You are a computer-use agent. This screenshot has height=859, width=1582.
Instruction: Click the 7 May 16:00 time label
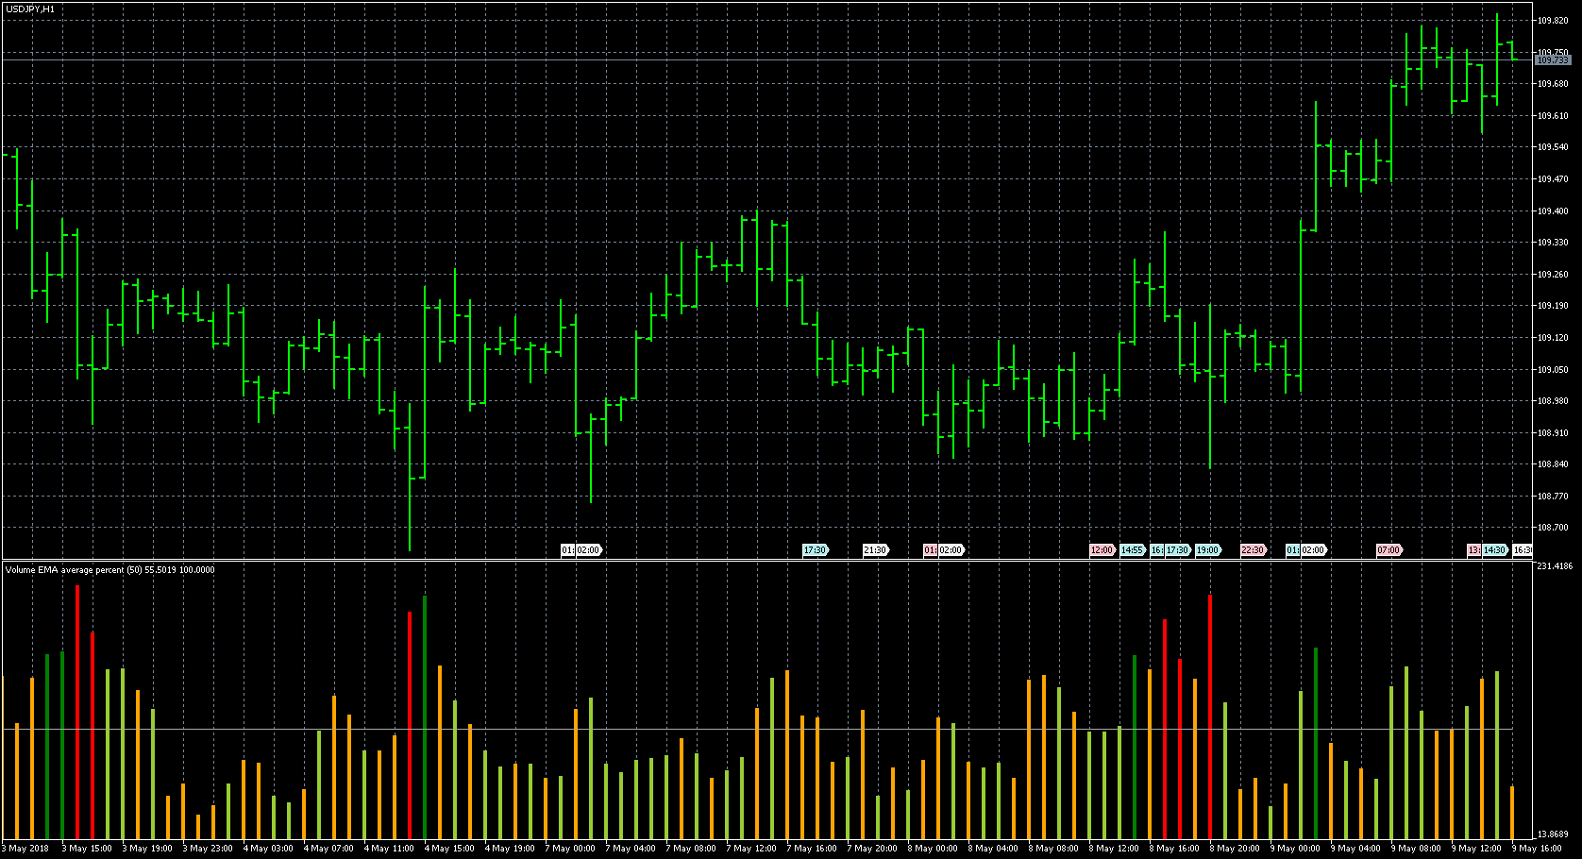click(x=812, y=849)
